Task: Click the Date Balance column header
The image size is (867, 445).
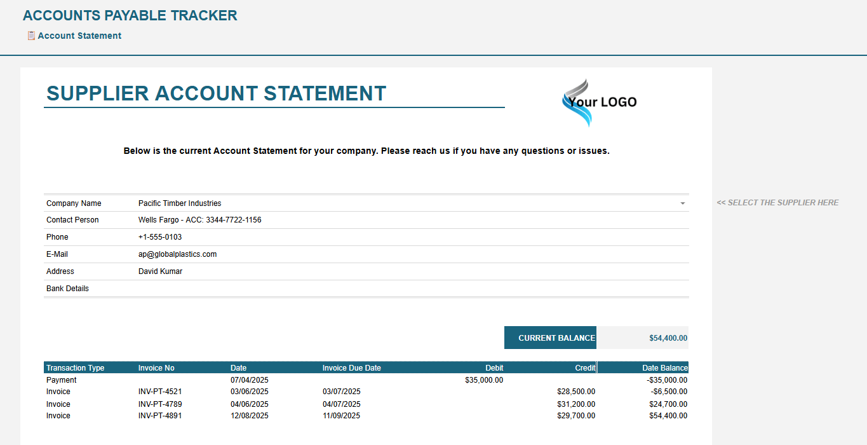Action: coord(664,368)
